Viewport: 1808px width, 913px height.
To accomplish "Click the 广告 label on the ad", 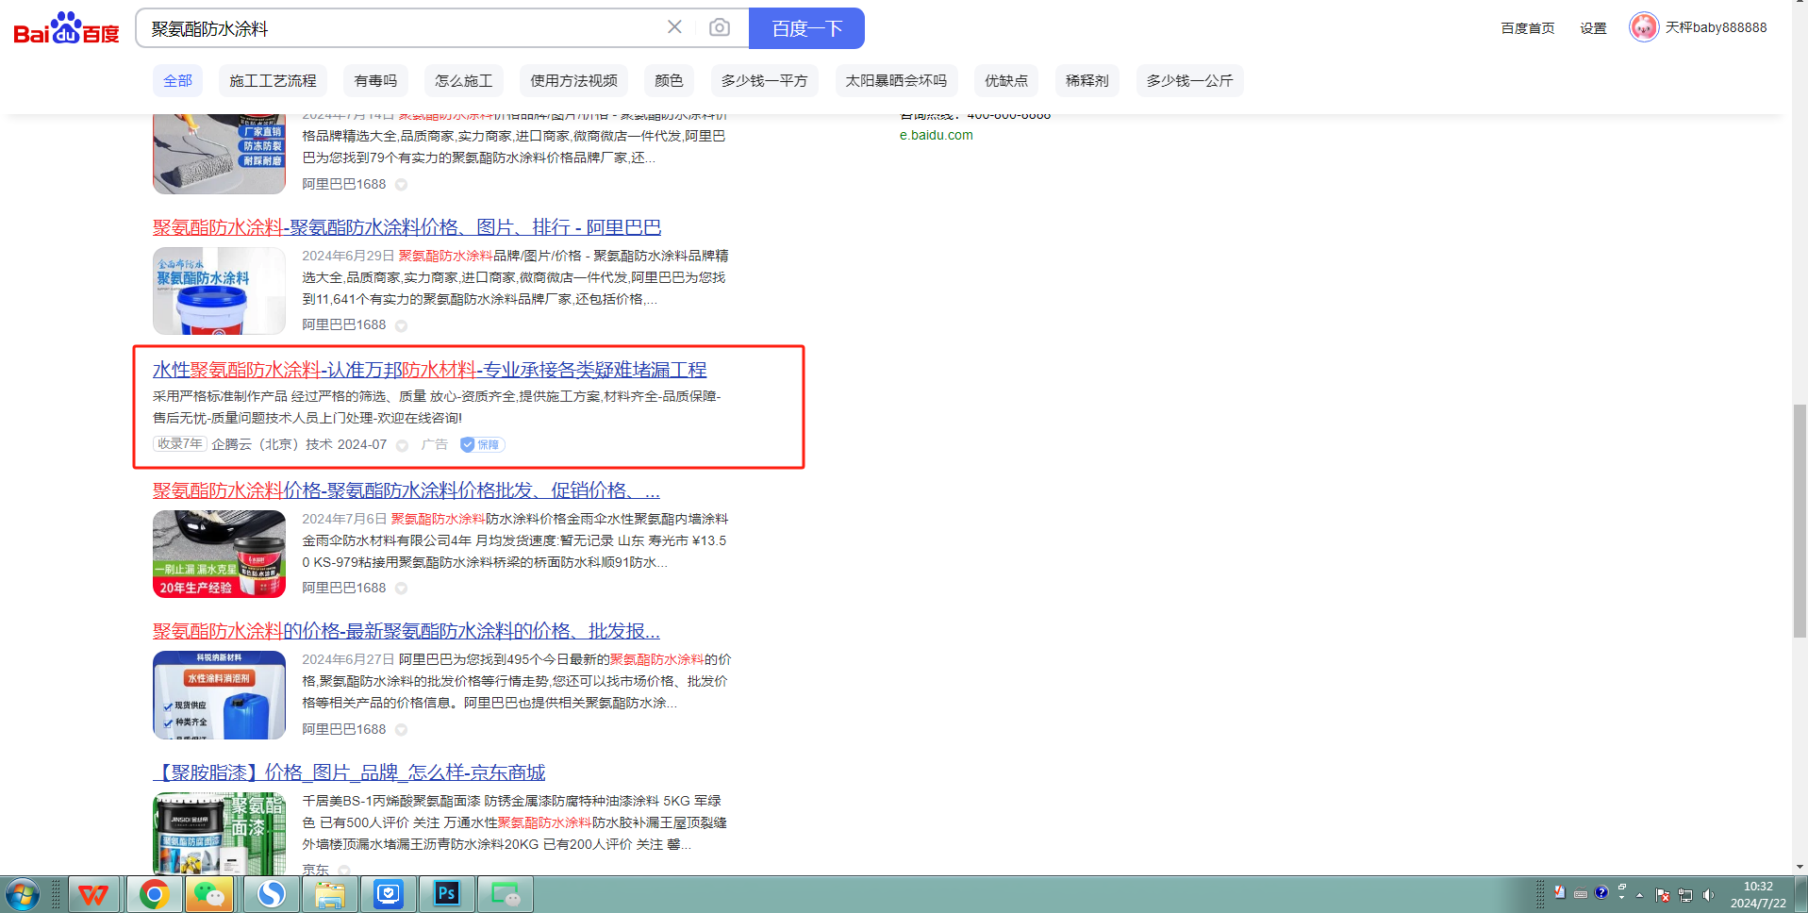I will 435,444.
